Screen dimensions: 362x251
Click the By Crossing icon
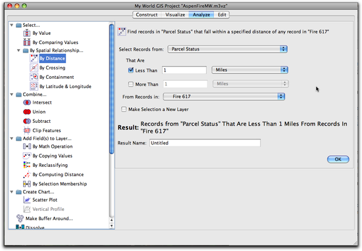coord(34,68)
